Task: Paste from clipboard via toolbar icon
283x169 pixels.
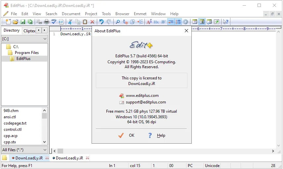Action: pyautogui.click(x=85, y=22)
